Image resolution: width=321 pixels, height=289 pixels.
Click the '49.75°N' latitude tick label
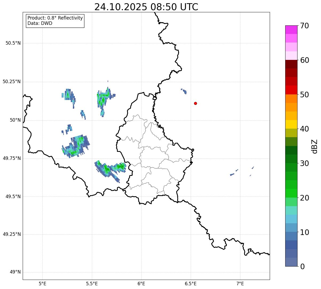click(x=12, y=158)
